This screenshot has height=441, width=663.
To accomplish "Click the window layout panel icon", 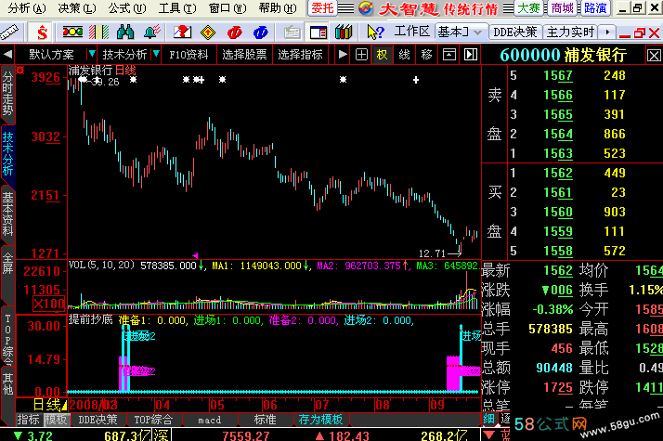I will click(318, 32).
